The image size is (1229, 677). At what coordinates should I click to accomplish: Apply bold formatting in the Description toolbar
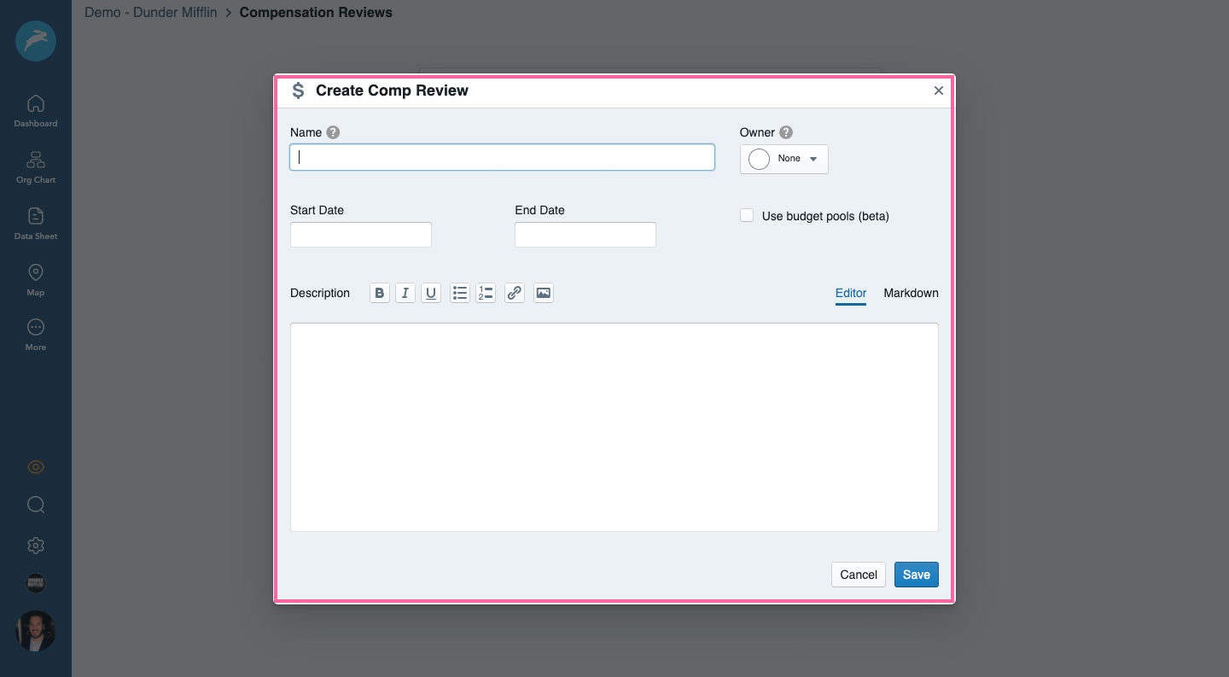(x=380, y=293)
